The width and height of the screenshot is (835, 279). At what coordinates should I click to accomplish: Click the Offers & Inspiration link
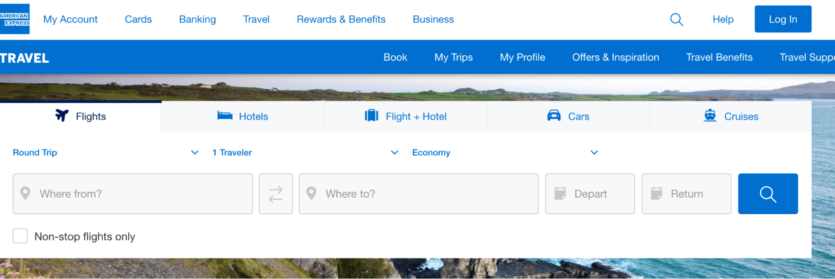click(615, 57)
